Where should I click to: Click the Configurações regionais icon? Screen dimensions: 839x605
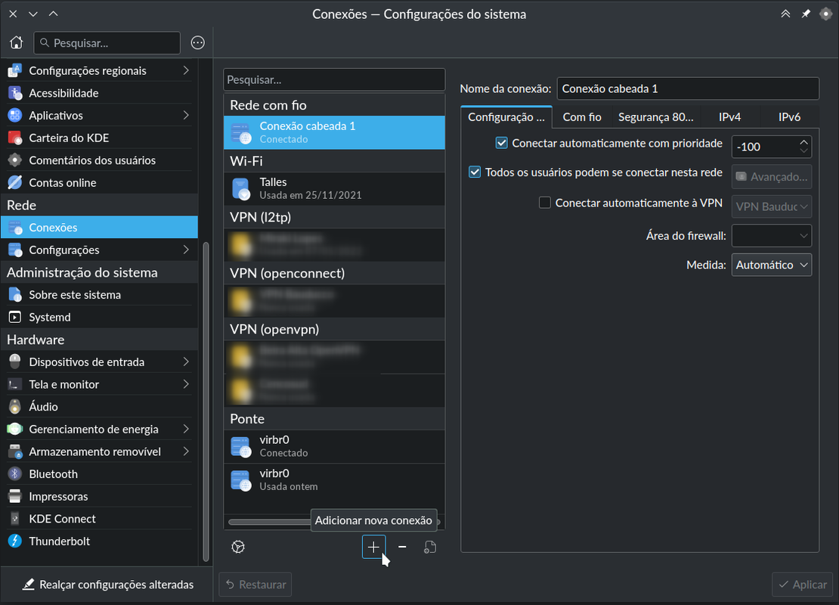tap(15, 70)
